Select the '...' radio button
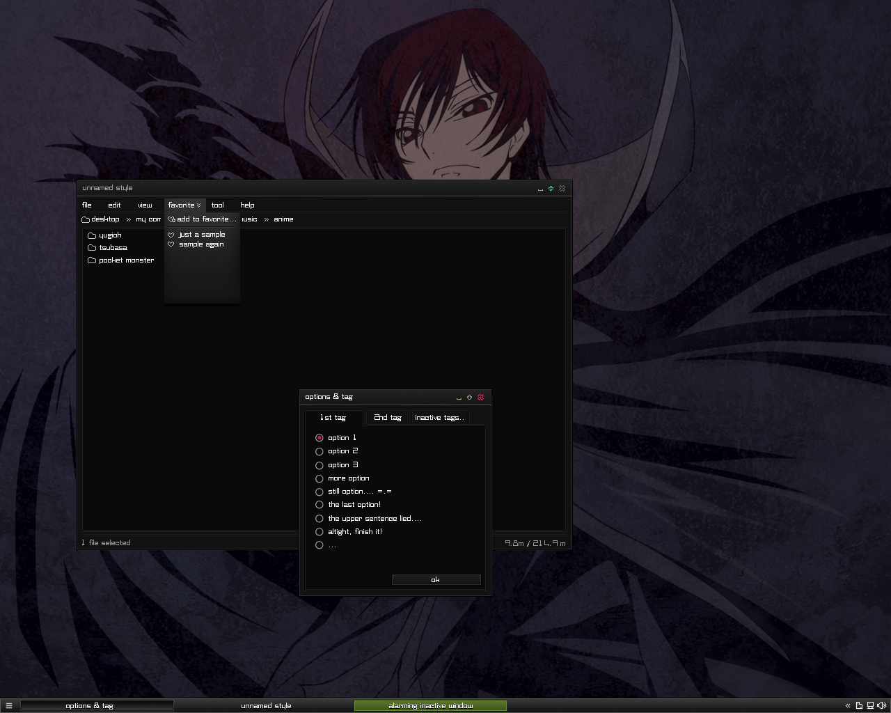The image size is (891, 713). [x=320, y=545]
